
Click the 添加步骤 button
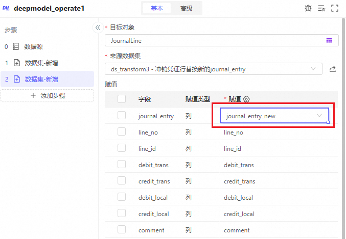point(47,95)
